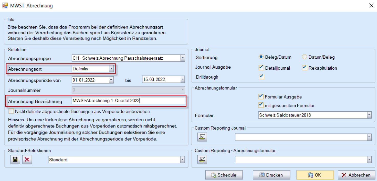Screen dimensions: 377x181
Task: Select Beleg/Datum sorting option
Action: click(x=261, y=57)
